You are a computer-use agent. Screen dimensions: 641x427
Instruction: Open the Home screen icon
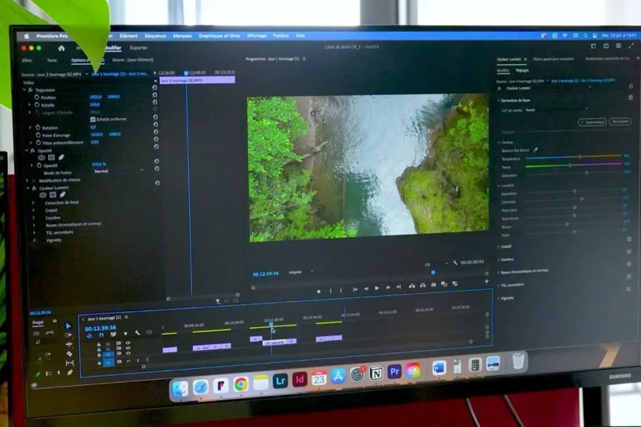[x=61, y=48]
